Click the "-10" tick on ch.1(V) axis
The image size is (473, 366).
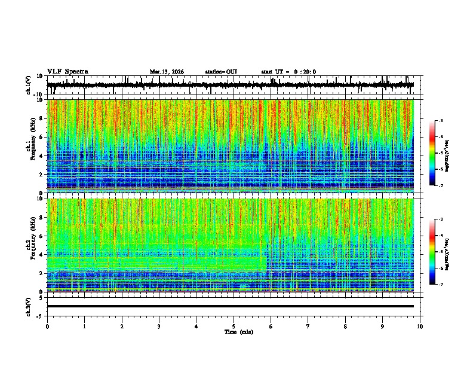(x=39, y=94)
